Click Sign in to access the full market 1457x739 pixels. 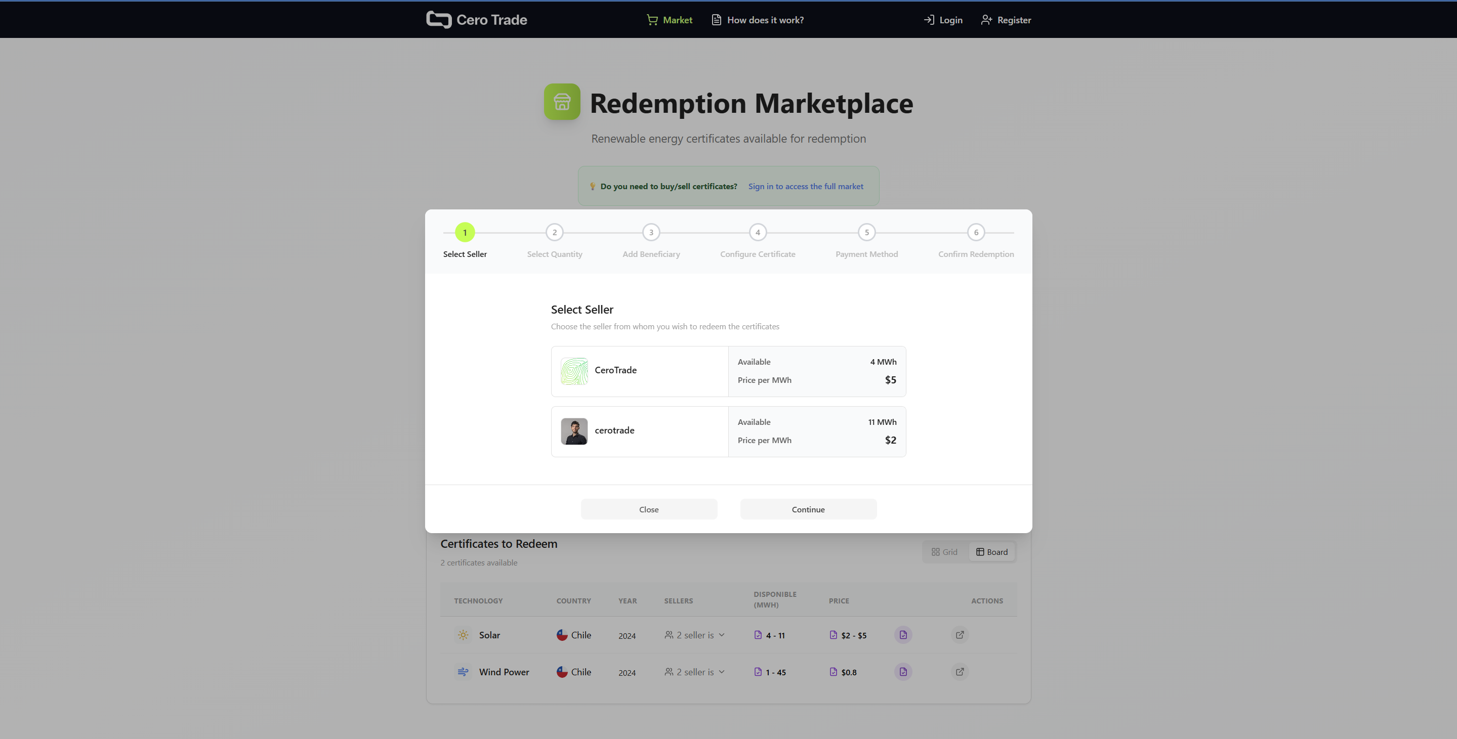click(805, 186)
